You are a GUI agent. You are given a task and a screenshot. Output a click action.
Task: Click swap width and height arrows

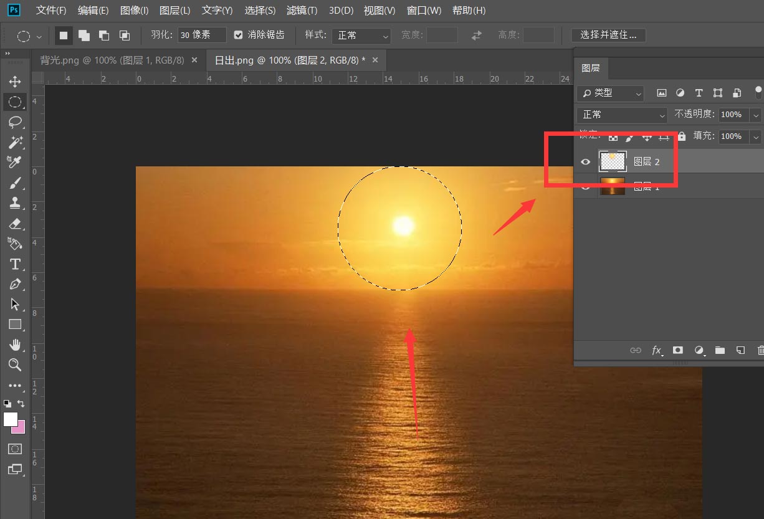click(x=477, y=36)
